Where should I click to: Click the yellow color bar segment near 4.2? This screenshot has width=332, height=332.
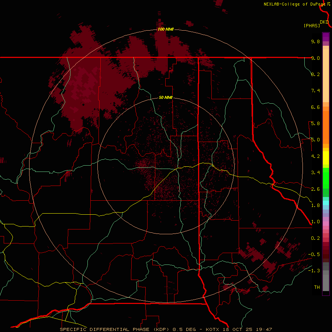pyautogui.click(x=326, y=158)
